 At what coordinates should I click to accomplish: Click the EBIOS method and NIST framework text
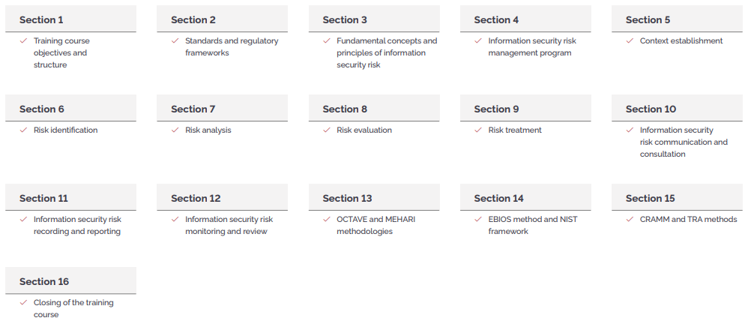coord(533,225)
